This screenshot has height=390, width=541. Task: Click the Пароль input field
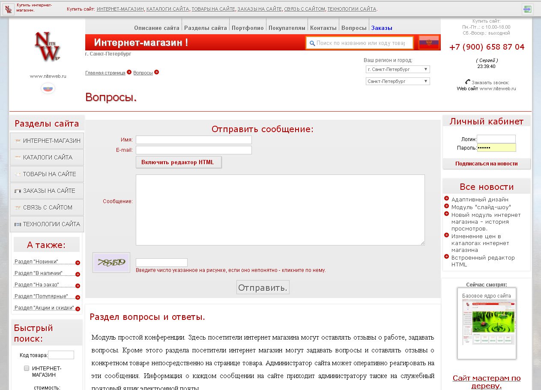pyautogui.click(x=496, y=148)
